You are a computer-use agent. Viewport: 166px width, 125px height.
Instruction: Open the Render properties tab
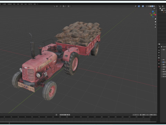159,50
